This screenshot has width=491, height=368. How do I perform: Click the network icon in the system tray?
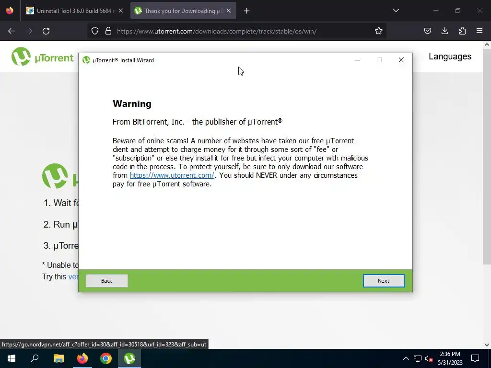pyautogui.click(x=418, y=358)
